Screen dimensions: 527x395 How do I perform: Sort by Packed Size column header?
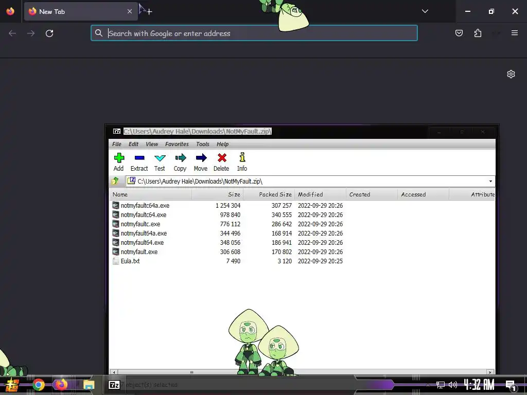pyautogui.click(x=269, y=194)
